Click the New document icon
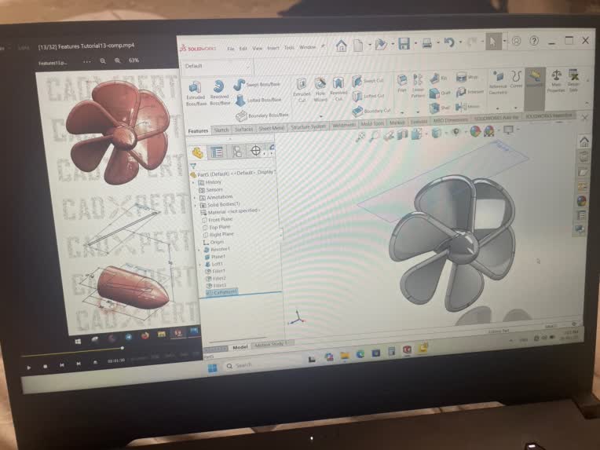This screenshot has width=600, height=450. click(358, 45)
